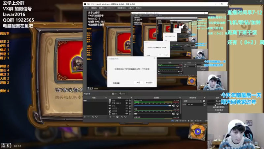Check the 不再提醒 checkbox in dialog
The image size is (264, 149).
pyautogui.click(x=111, y=83)
